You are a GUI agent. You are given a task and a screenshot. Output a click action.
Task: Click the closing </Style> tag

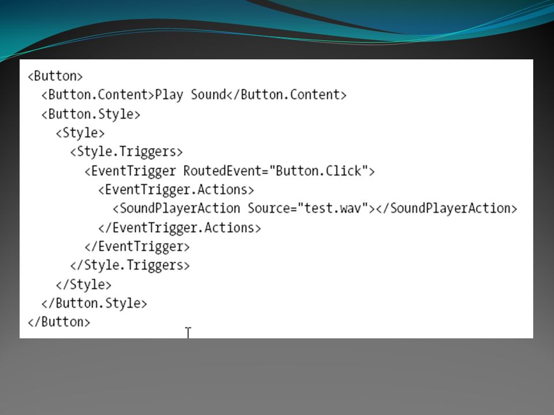[84, 284]
